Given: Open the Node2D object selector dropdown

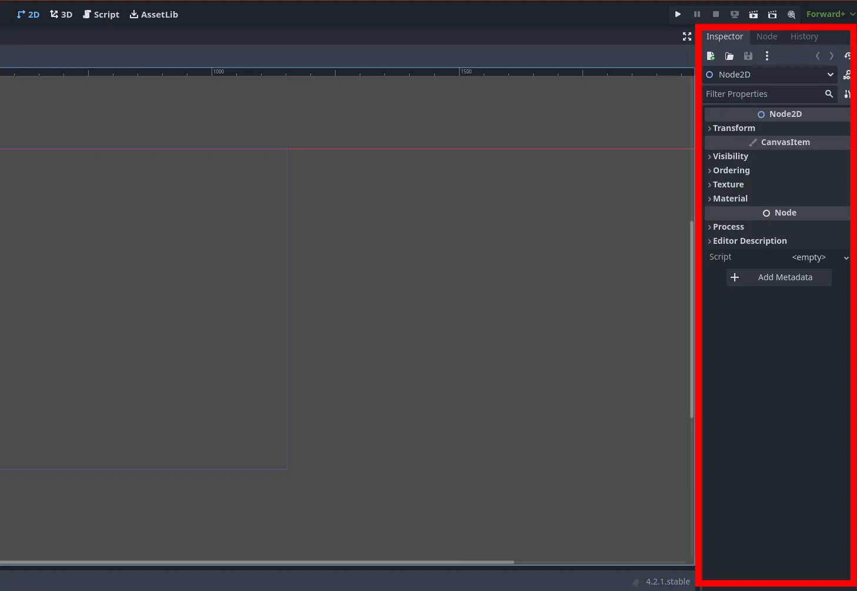Looking at the screenshot, I should pos(830,75).
